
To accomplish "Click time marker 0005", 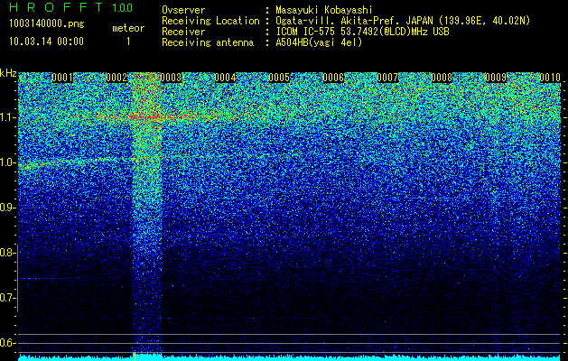I will click(279, 78).
